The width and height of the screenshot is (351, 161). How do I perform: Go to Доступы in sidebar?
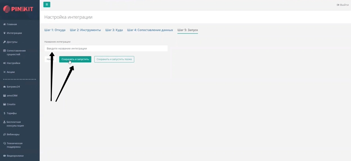(x=12, y=42)
